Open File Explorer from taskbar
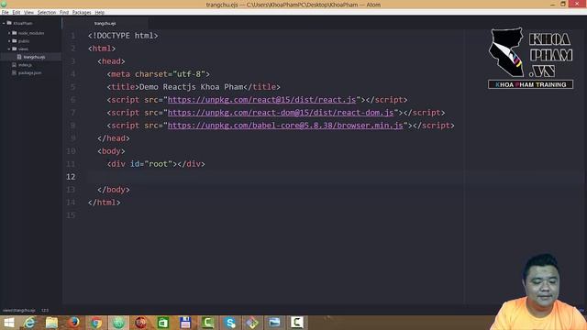 point(51,323)
